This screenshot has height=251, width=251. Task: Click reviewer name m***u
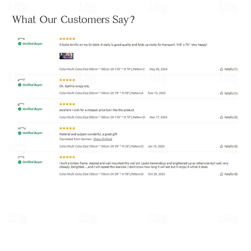click(22, 128)
